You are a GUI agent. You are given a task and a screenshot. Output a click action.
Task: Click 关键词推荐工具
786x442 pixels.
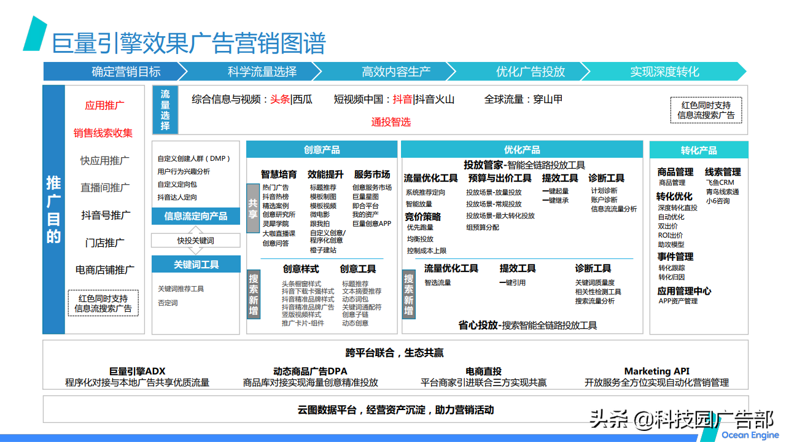pyautogui.click(x=181, y=289)
